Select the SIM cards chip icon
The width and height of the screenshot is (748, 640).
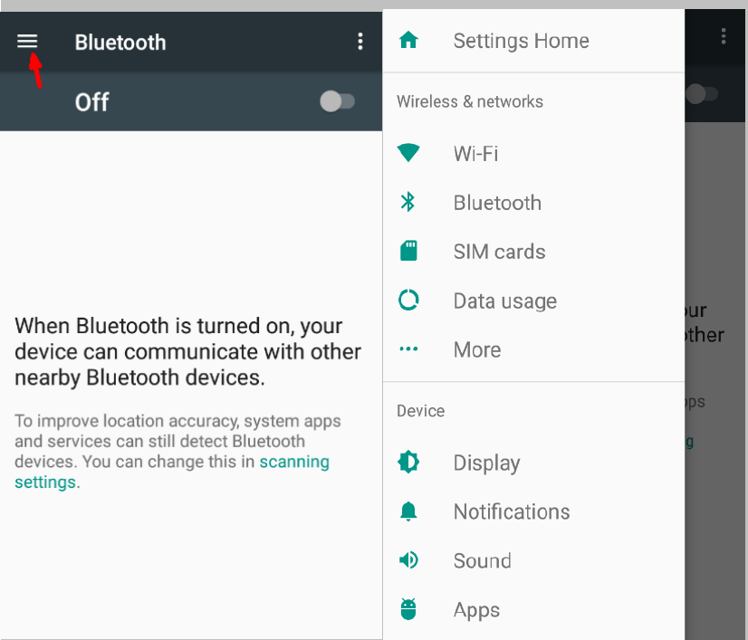click(408, 251)
